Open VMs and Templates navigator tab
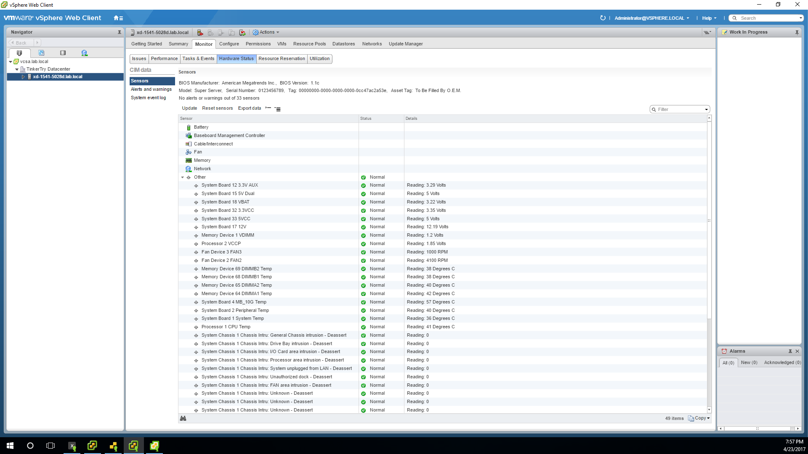808x454 pixels. pos(41,53)
